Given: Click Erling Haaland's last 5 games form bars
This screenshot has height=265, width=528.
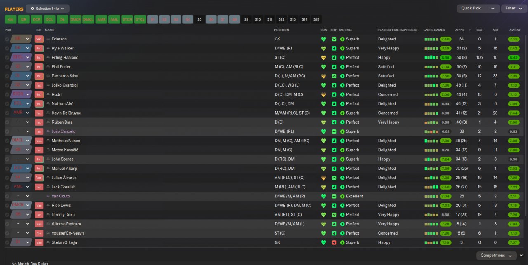Looking at the screenshot, I should click(431, 58).
